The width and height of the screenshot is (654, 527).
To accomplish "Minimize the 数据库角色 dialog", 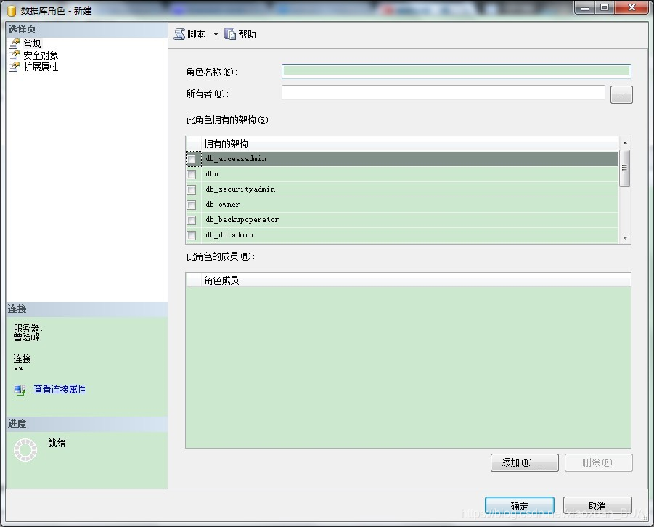I will coord(585,8).
